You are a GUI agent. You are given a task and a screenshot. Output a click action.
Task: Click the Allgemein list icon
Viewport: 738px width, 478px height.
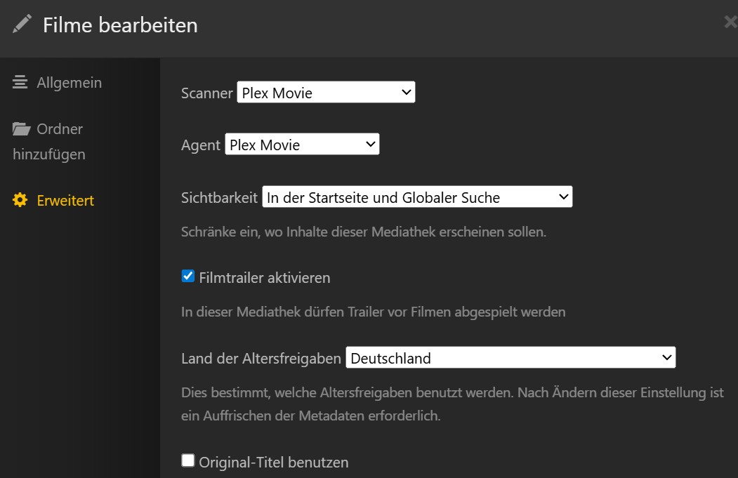20,82
